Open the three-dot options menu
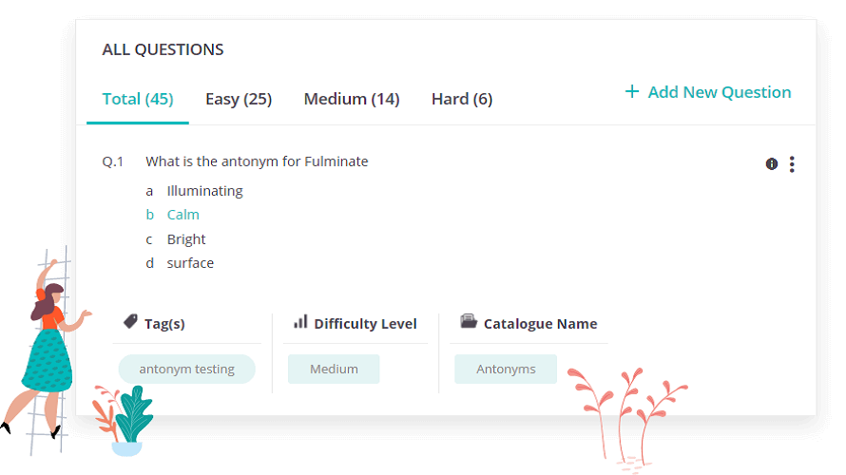Viewport: 846px width, 475px height. tap(792, 164)
